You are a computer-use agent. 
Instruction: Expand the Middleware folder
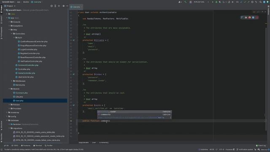click(12, 81)
